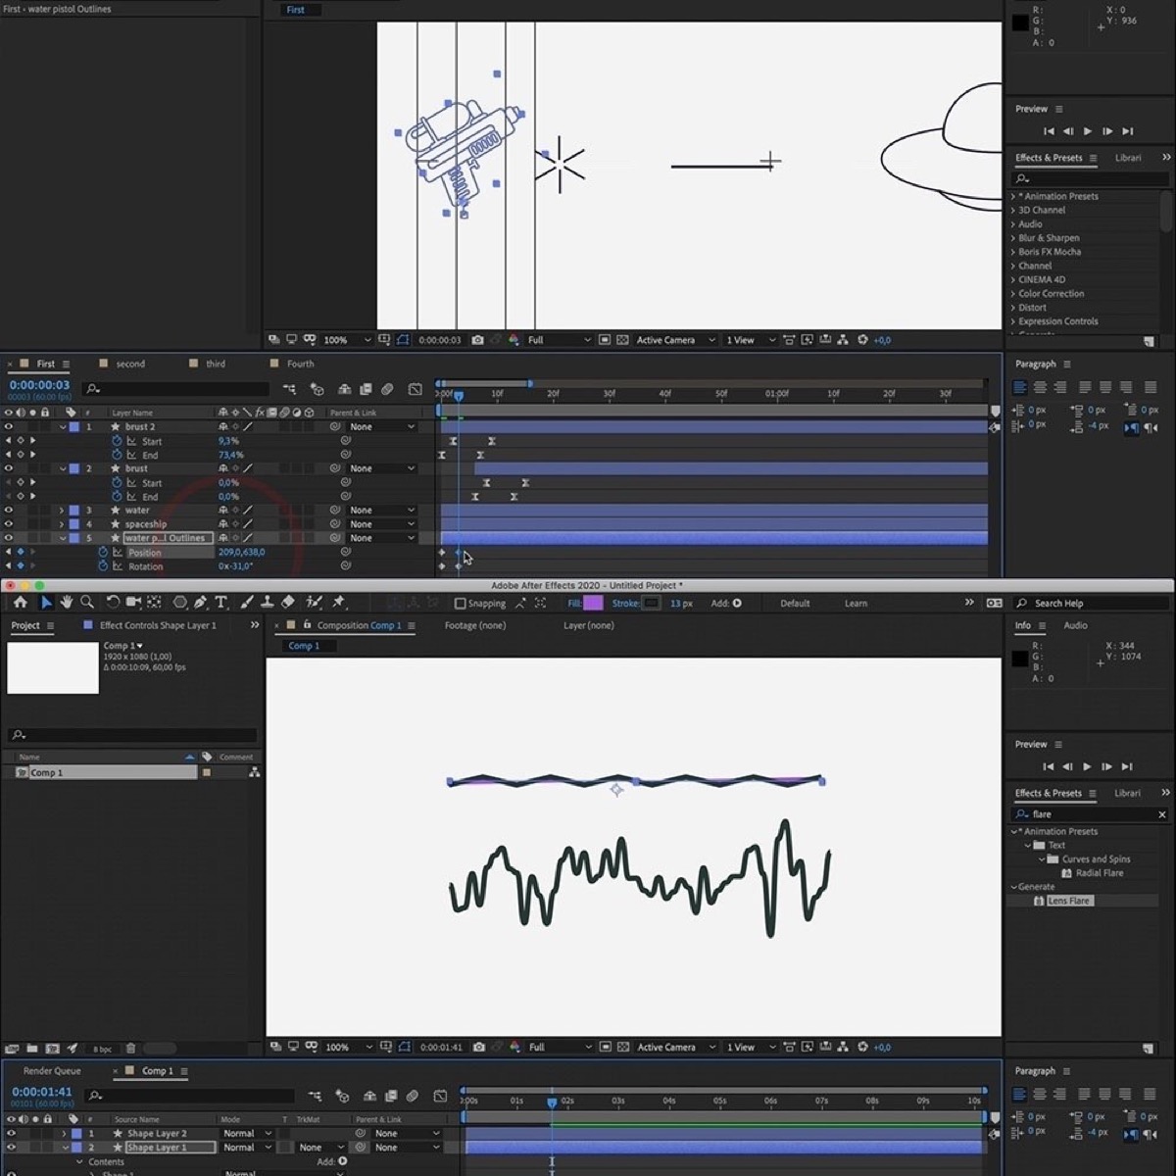Screen dimensions: 1176x1176
Task: Hide the spaceship layer visibility
Action: (x=9, y=523)
